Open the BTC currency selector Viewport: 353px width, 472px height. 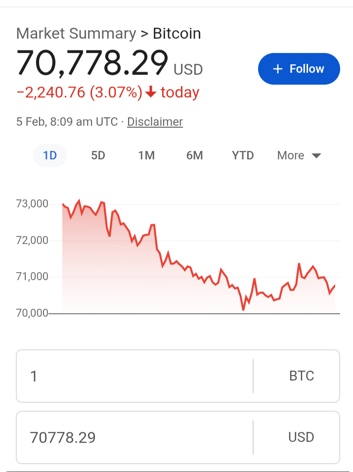pos(301,377)
